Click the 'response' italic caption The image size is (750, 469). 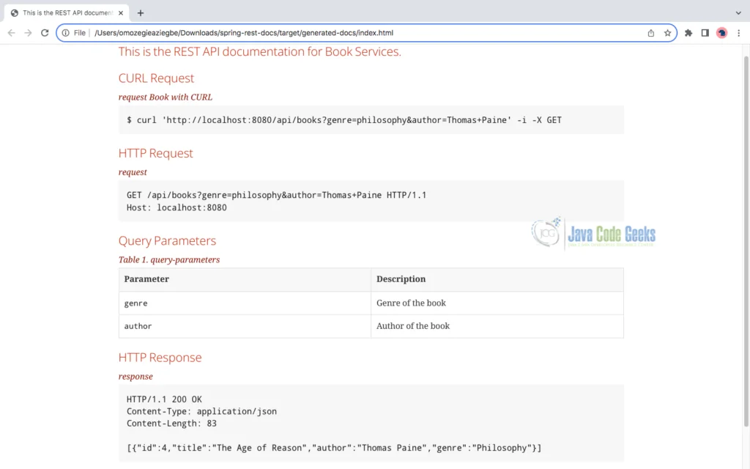135,377
